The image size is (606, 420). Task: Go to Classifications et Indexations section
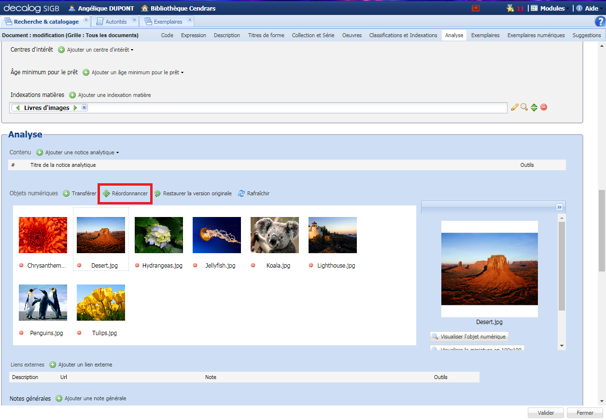tap(403, 35)
